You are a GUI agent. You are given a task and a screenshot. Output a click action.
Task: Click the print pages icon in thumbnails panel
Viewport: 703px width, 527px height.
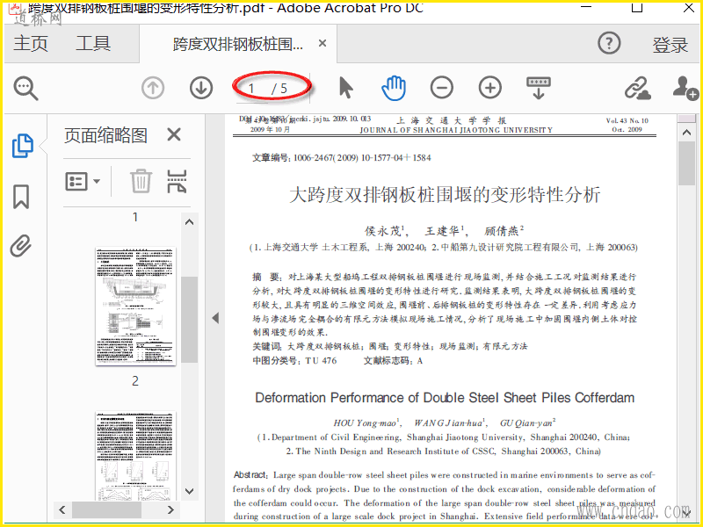click(178, 181)
